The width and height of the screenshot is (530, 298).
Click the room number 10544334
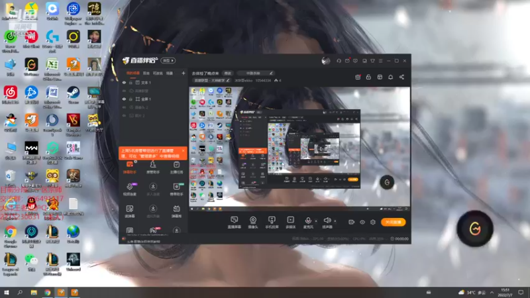pos(263,80)
